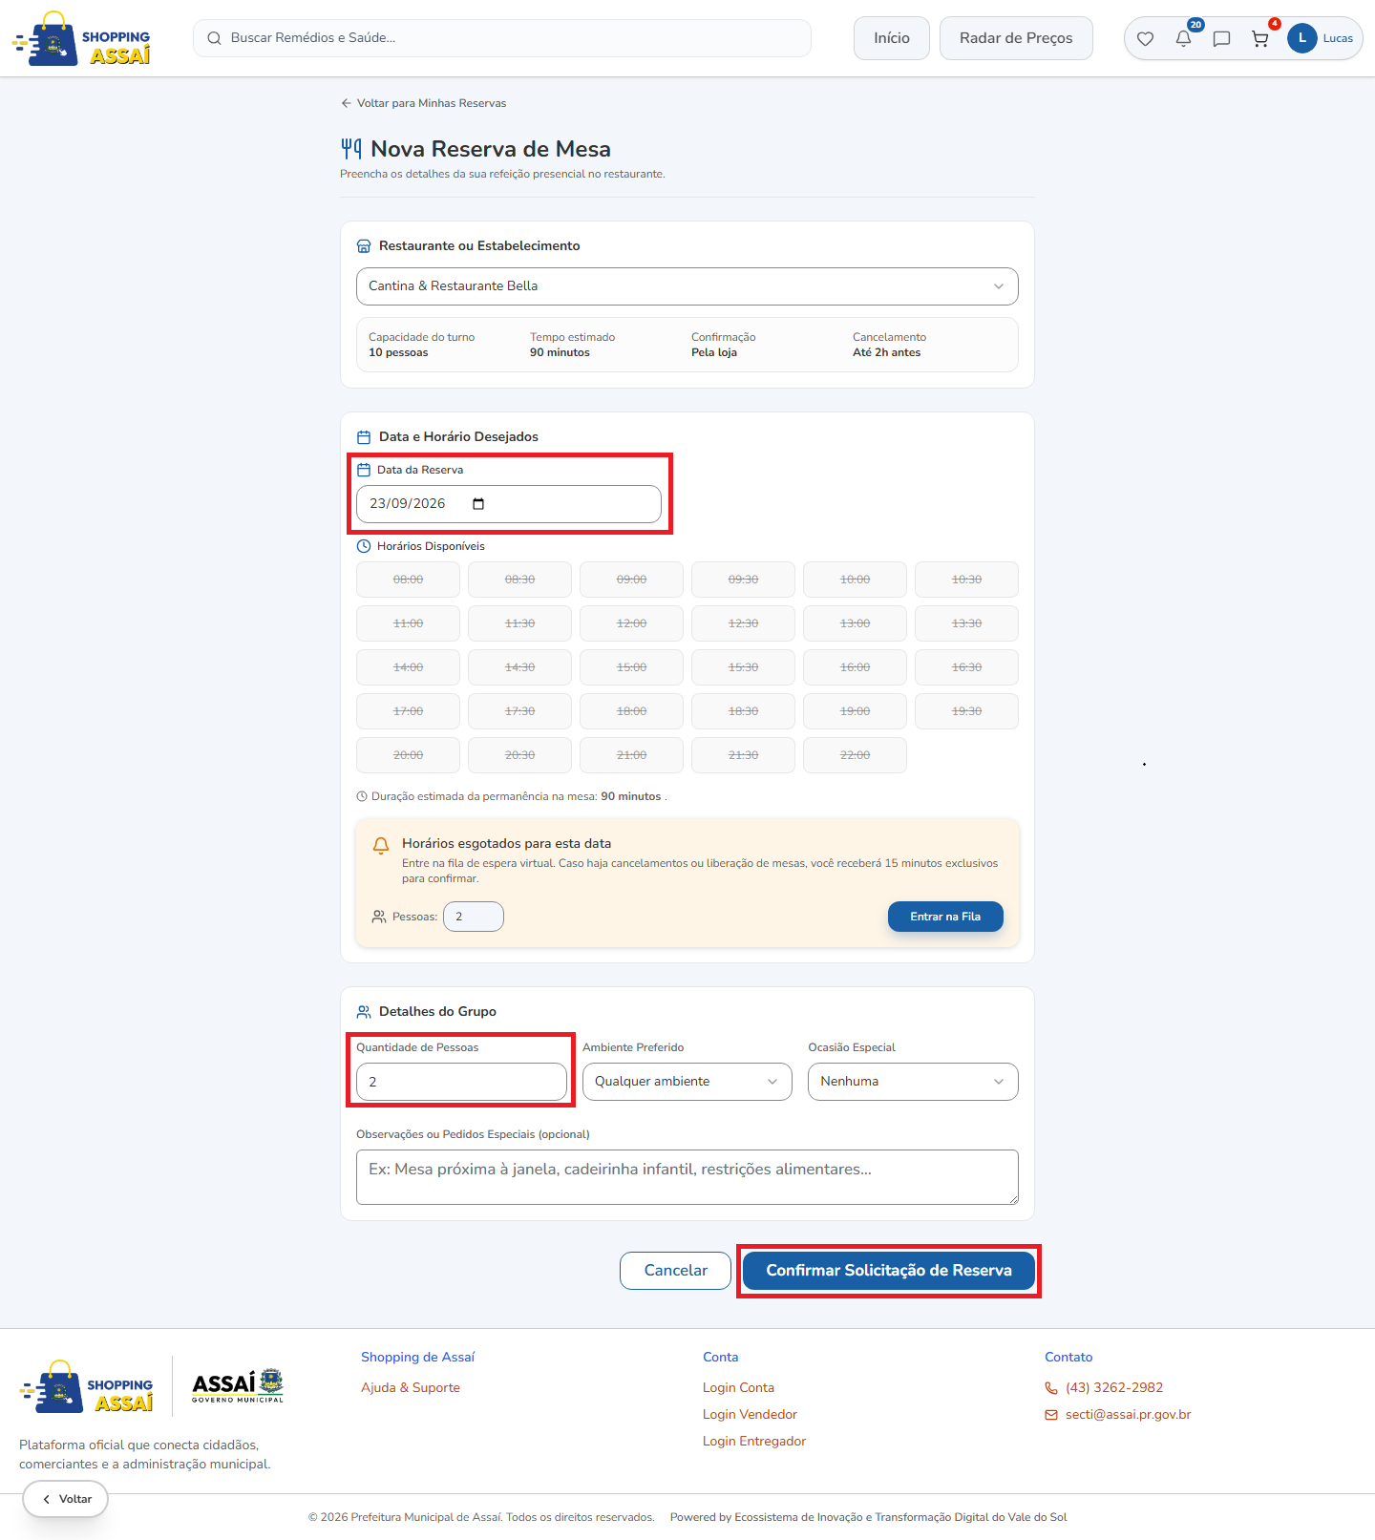Open Ajuda & Suporte link
This screenshot has width=1375, height=1540.
pyautogui.click(x=411, y=1388)
